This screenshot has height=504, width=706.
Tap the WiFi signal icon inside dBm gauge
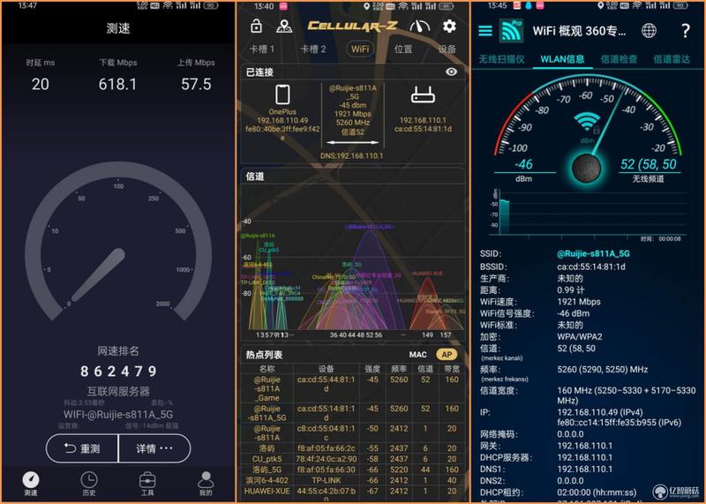point(587,122)
